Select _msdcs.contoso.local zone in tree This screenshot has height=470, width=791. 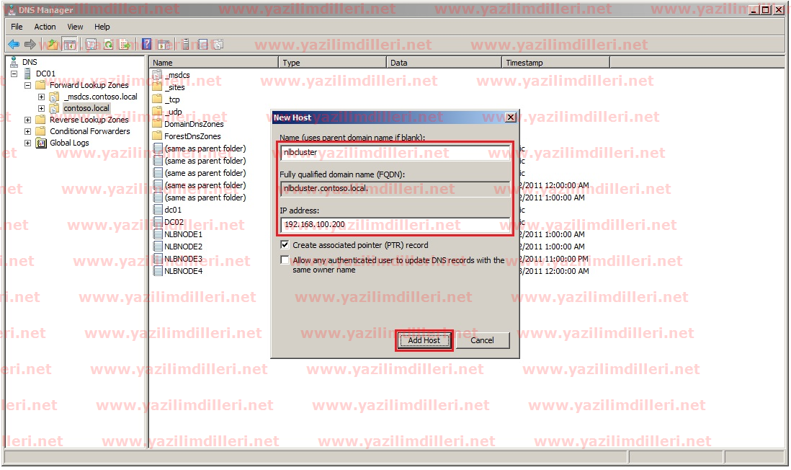point(100,97)
